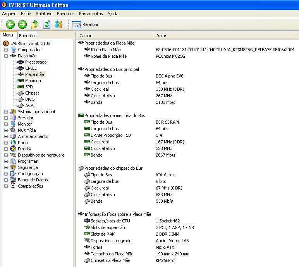Image resolution: width=299 pixels, height=267 pixels.
Task: Select the SPD memory icon in tree
Action: (21, 87)
